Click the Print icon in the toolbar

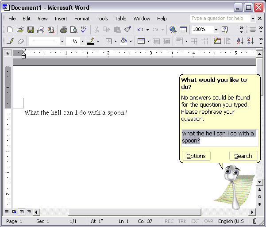[x=63, y=30]
